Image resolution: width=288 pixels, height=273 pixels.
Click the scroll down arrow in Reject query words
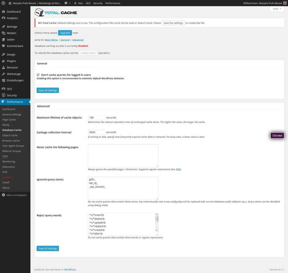(157, 230)
